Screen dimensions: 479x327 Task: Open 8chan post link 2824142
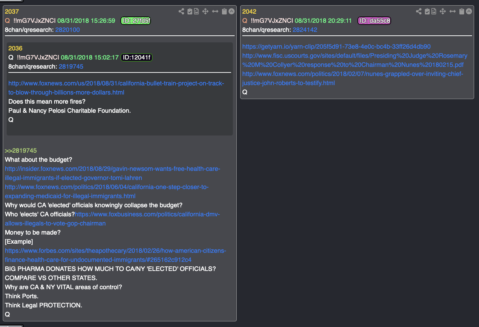click(305, 30)
